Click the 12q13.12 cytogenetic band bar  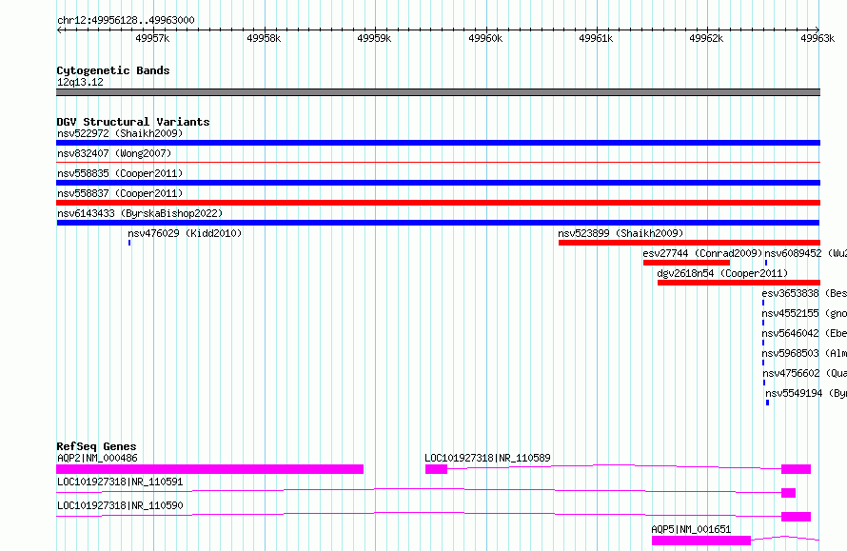point(438,92)
